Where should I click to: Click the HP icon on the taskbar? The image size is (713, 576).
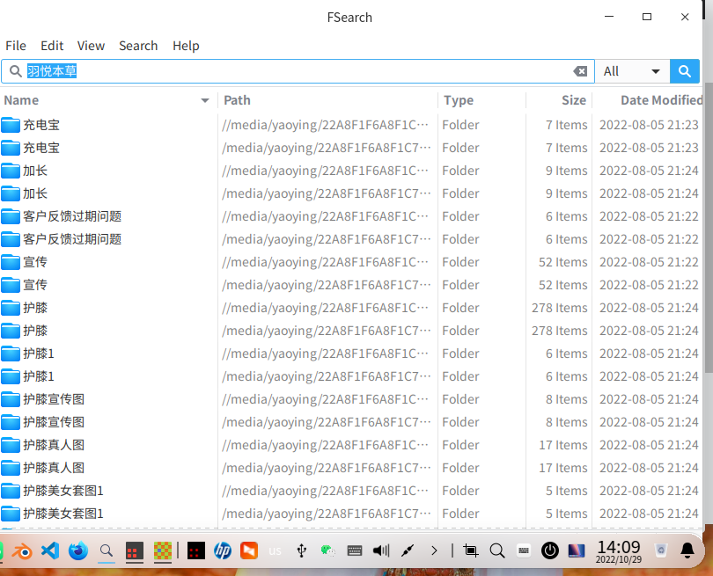(x=223, y=550)
